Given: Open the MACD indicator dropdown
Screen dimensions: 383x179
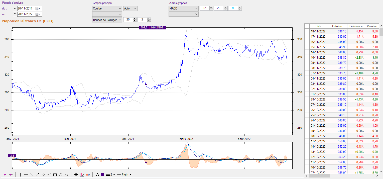Looking at the screenshot, I should coord(184,8).
